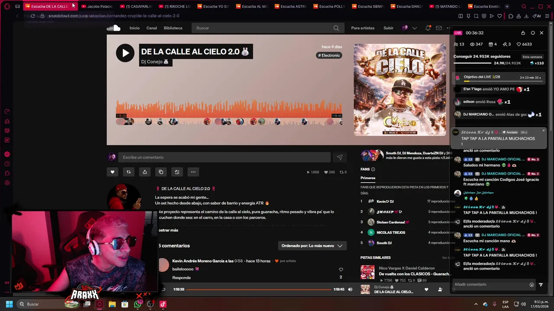The image size is (554, 311).
Task: Open the Opera GX sidebar settings gear
Action: pos(7,183)
